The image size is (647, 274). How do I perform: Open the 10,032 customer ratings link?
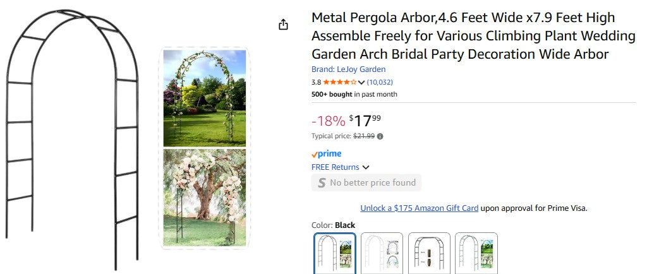coord(380,82)
